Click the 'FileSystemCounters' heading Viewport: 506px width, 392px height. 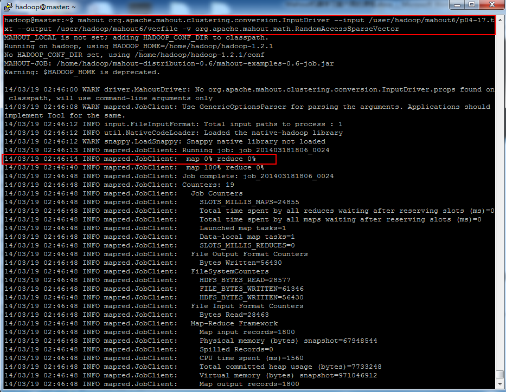pyautogui.click(x=230, y=272)
